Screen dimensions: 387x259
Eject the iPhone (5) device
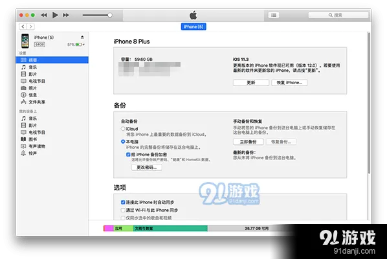click(82, 37)
